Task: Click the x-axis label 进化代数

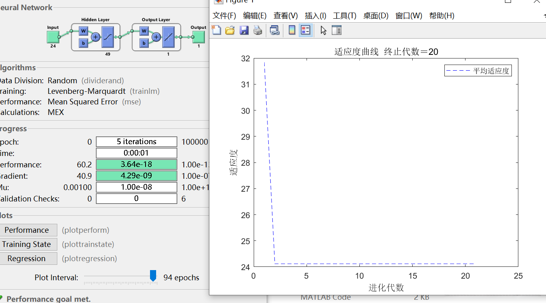Action: click(386, 288)
